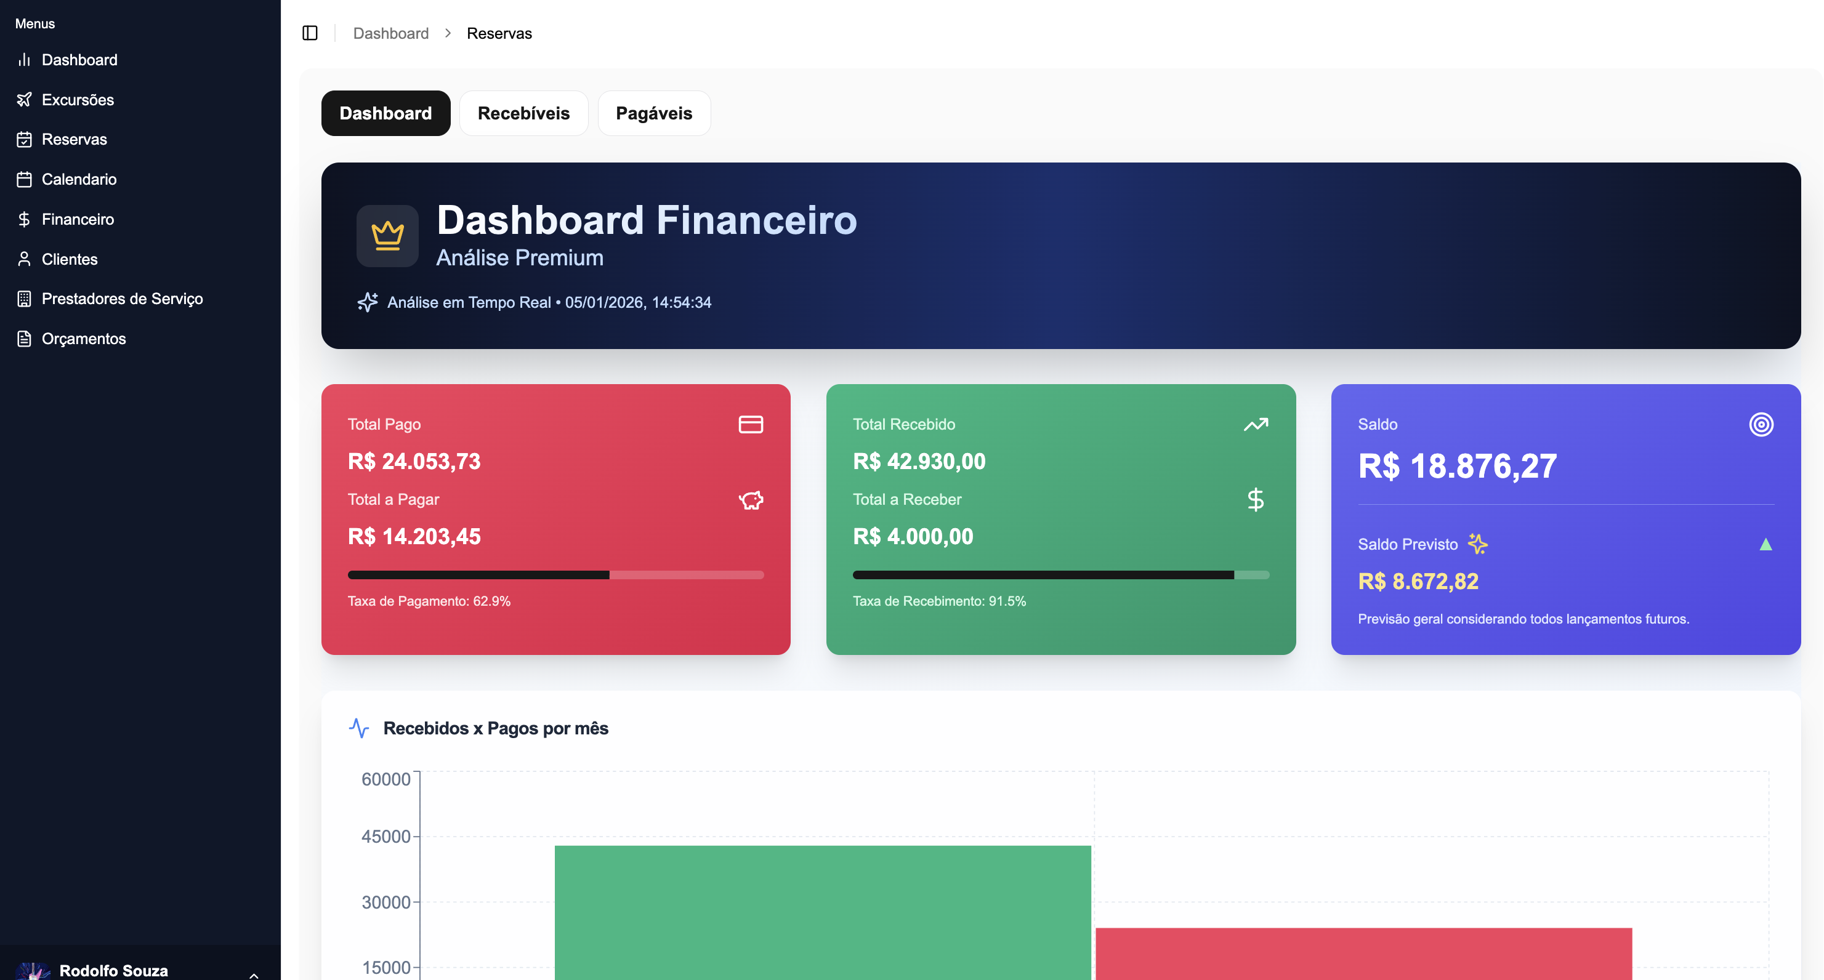Switch to the Recebíveis tab
This screenshot has width=1824, height=980.
tap(523, 113)
